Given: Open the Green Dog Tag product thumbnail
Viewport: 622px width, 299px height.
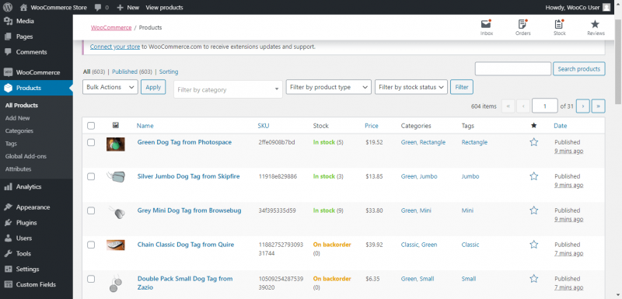Looking at the screenshot, I should 115,144.
